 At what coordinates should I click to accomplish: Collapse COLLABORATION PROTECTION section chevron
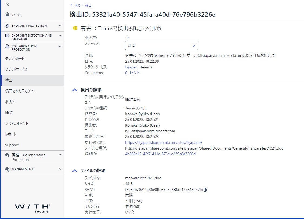[60, 46]
